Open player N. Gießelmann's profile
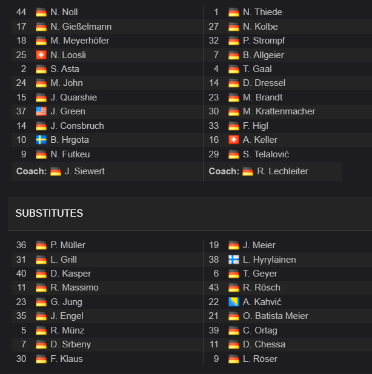This screenshot has width=372, height=374. tap(81, 27)
